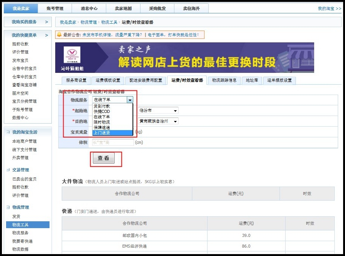Viewport: 345px width, 256px height.
Task: Open 仓库中的宝贝 in sidebar
Action: click(x=24, y=77)
